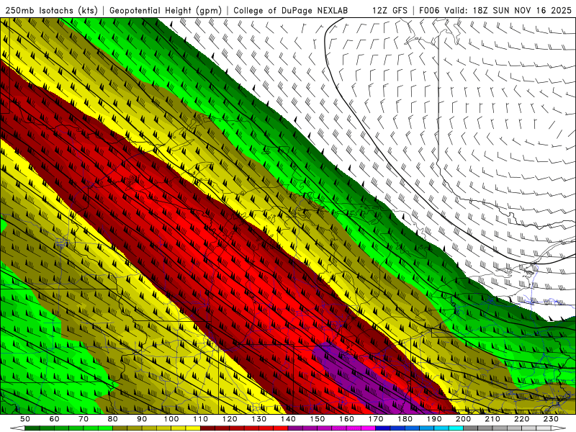Click the 170 label on the color scale
Screen dimensions: 576x432
375,419
